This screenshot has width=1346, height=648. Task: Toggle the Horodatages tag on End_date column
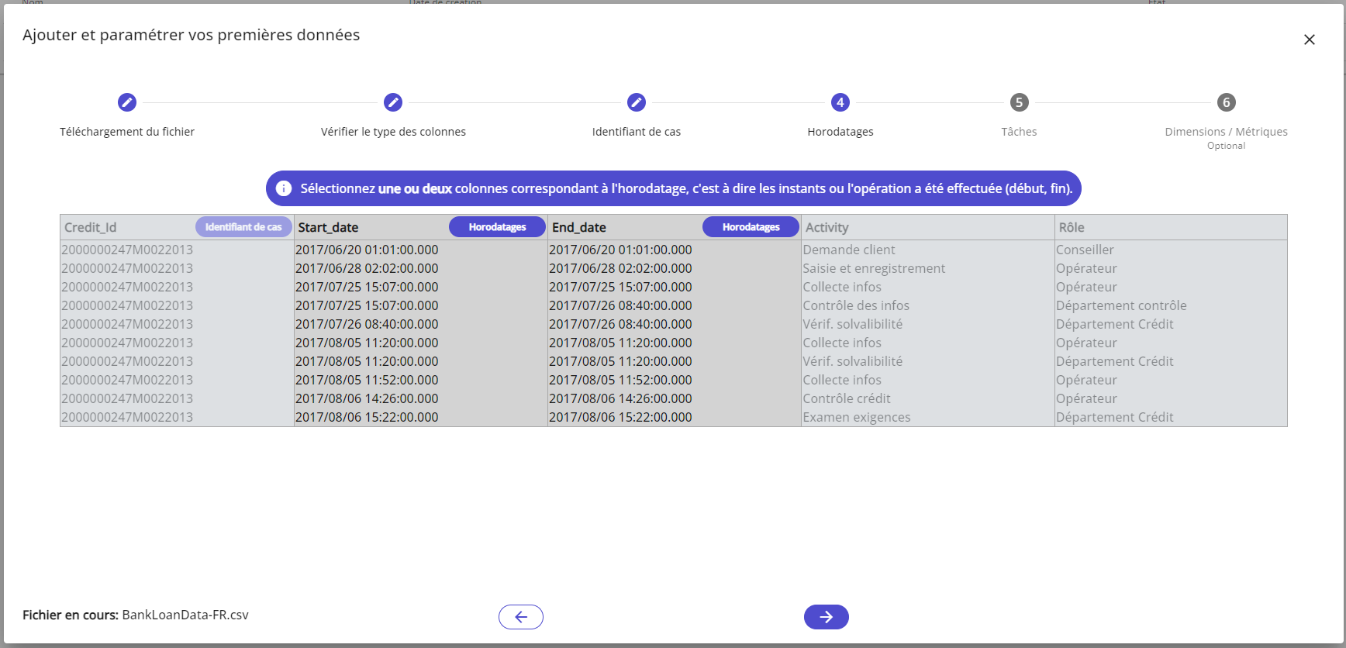(x=751, y=227)
